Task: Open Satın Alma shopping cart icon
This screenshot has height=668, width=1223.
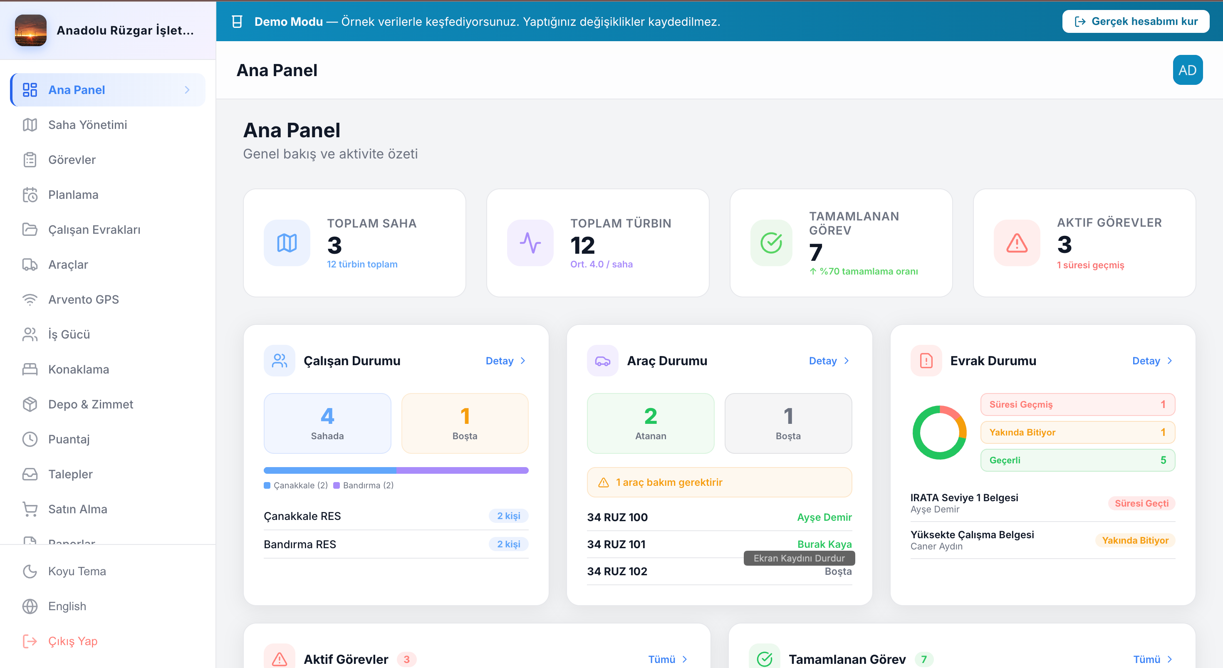Action: [x=30, y=509]
